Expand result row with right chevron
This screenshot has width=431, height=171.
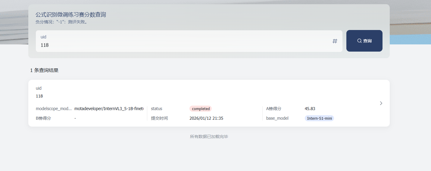pos(381,103)
